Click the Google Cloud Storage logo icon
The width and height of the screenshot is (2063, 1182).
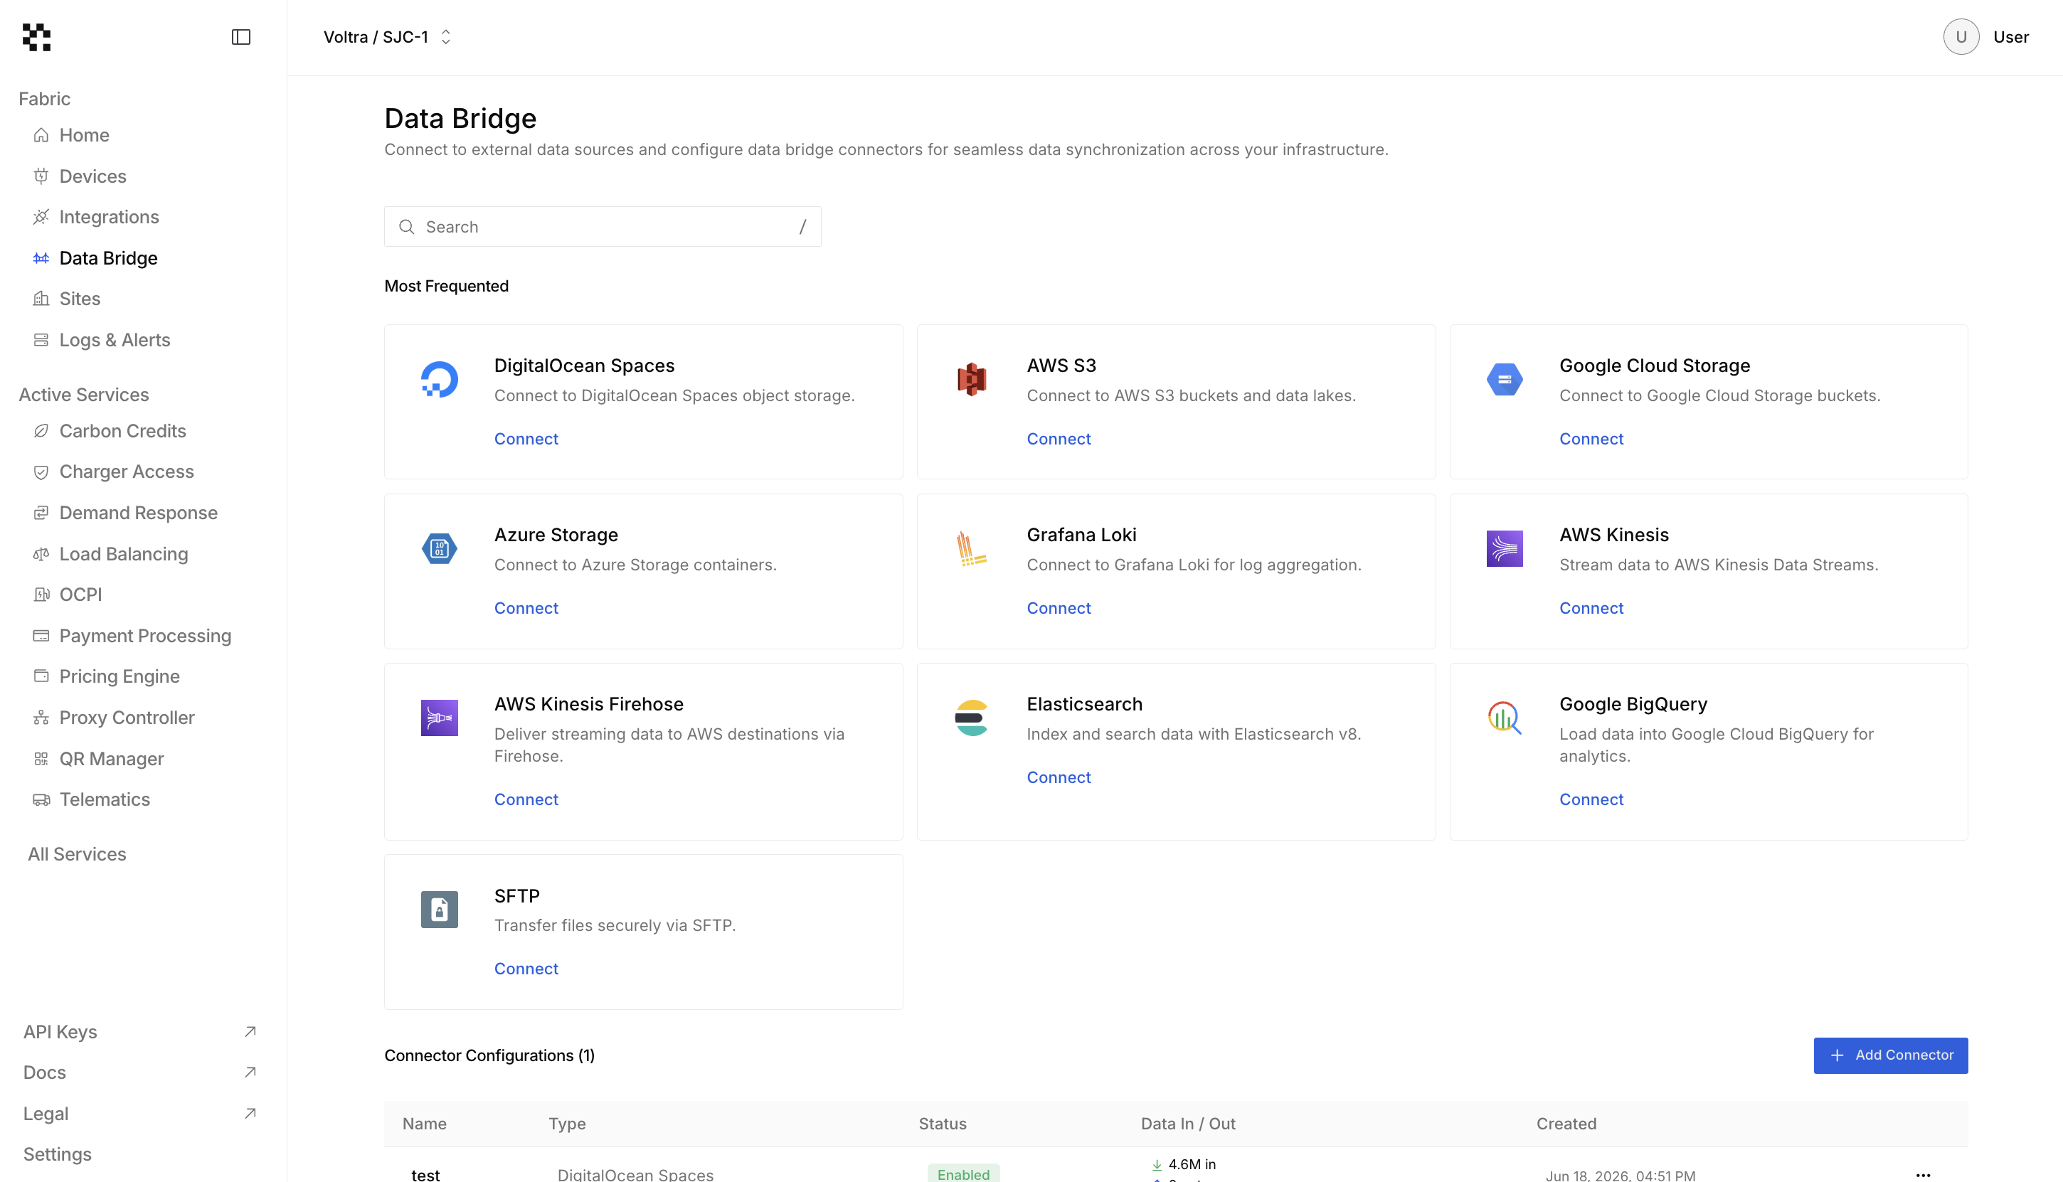[x=1505, y=379]
